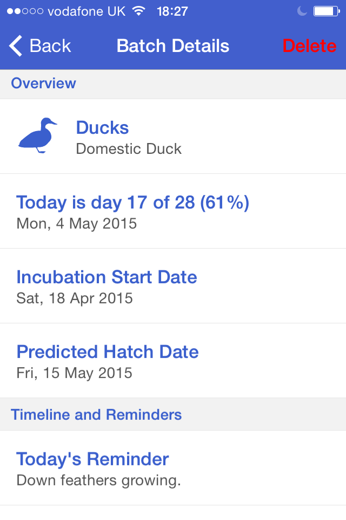Open the Incubation Start Date row
This screenshot has height=520, width=346.
click(x=173, y=286)
